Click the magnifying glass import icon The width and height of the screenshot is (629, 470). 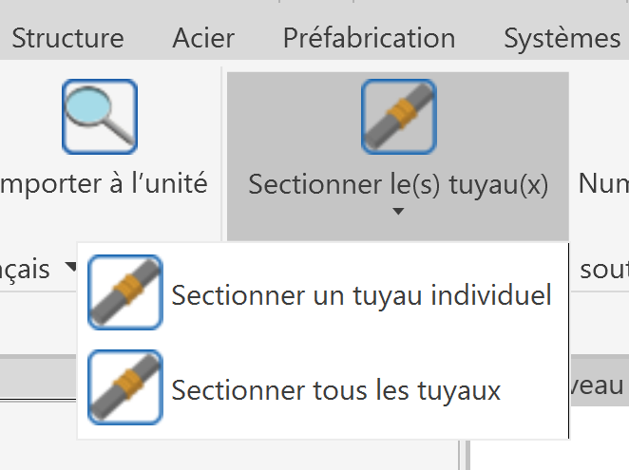100,117
